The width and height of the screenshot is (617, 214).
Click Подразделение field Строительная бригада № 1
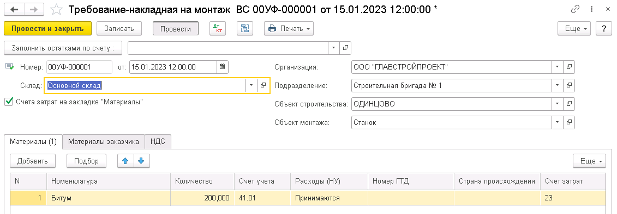[451, 85]
